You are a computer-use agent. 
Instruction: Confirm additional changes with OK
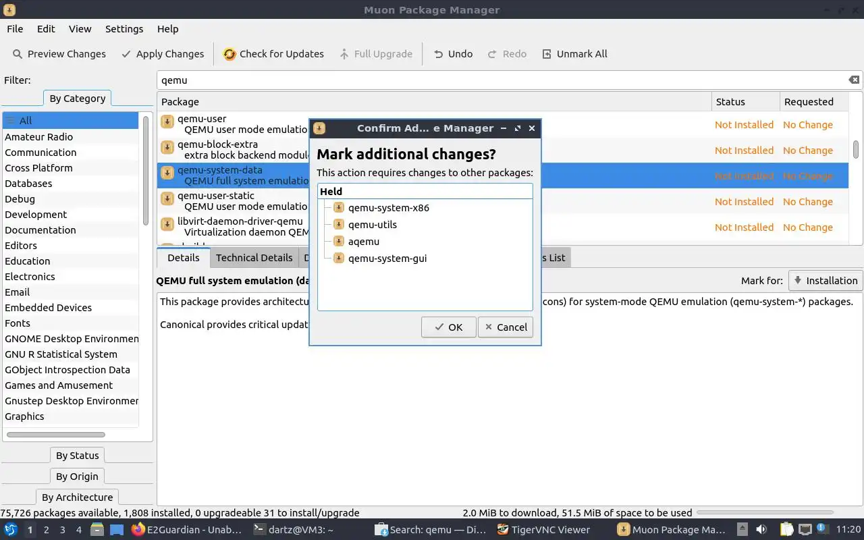(x=449, y=327)
